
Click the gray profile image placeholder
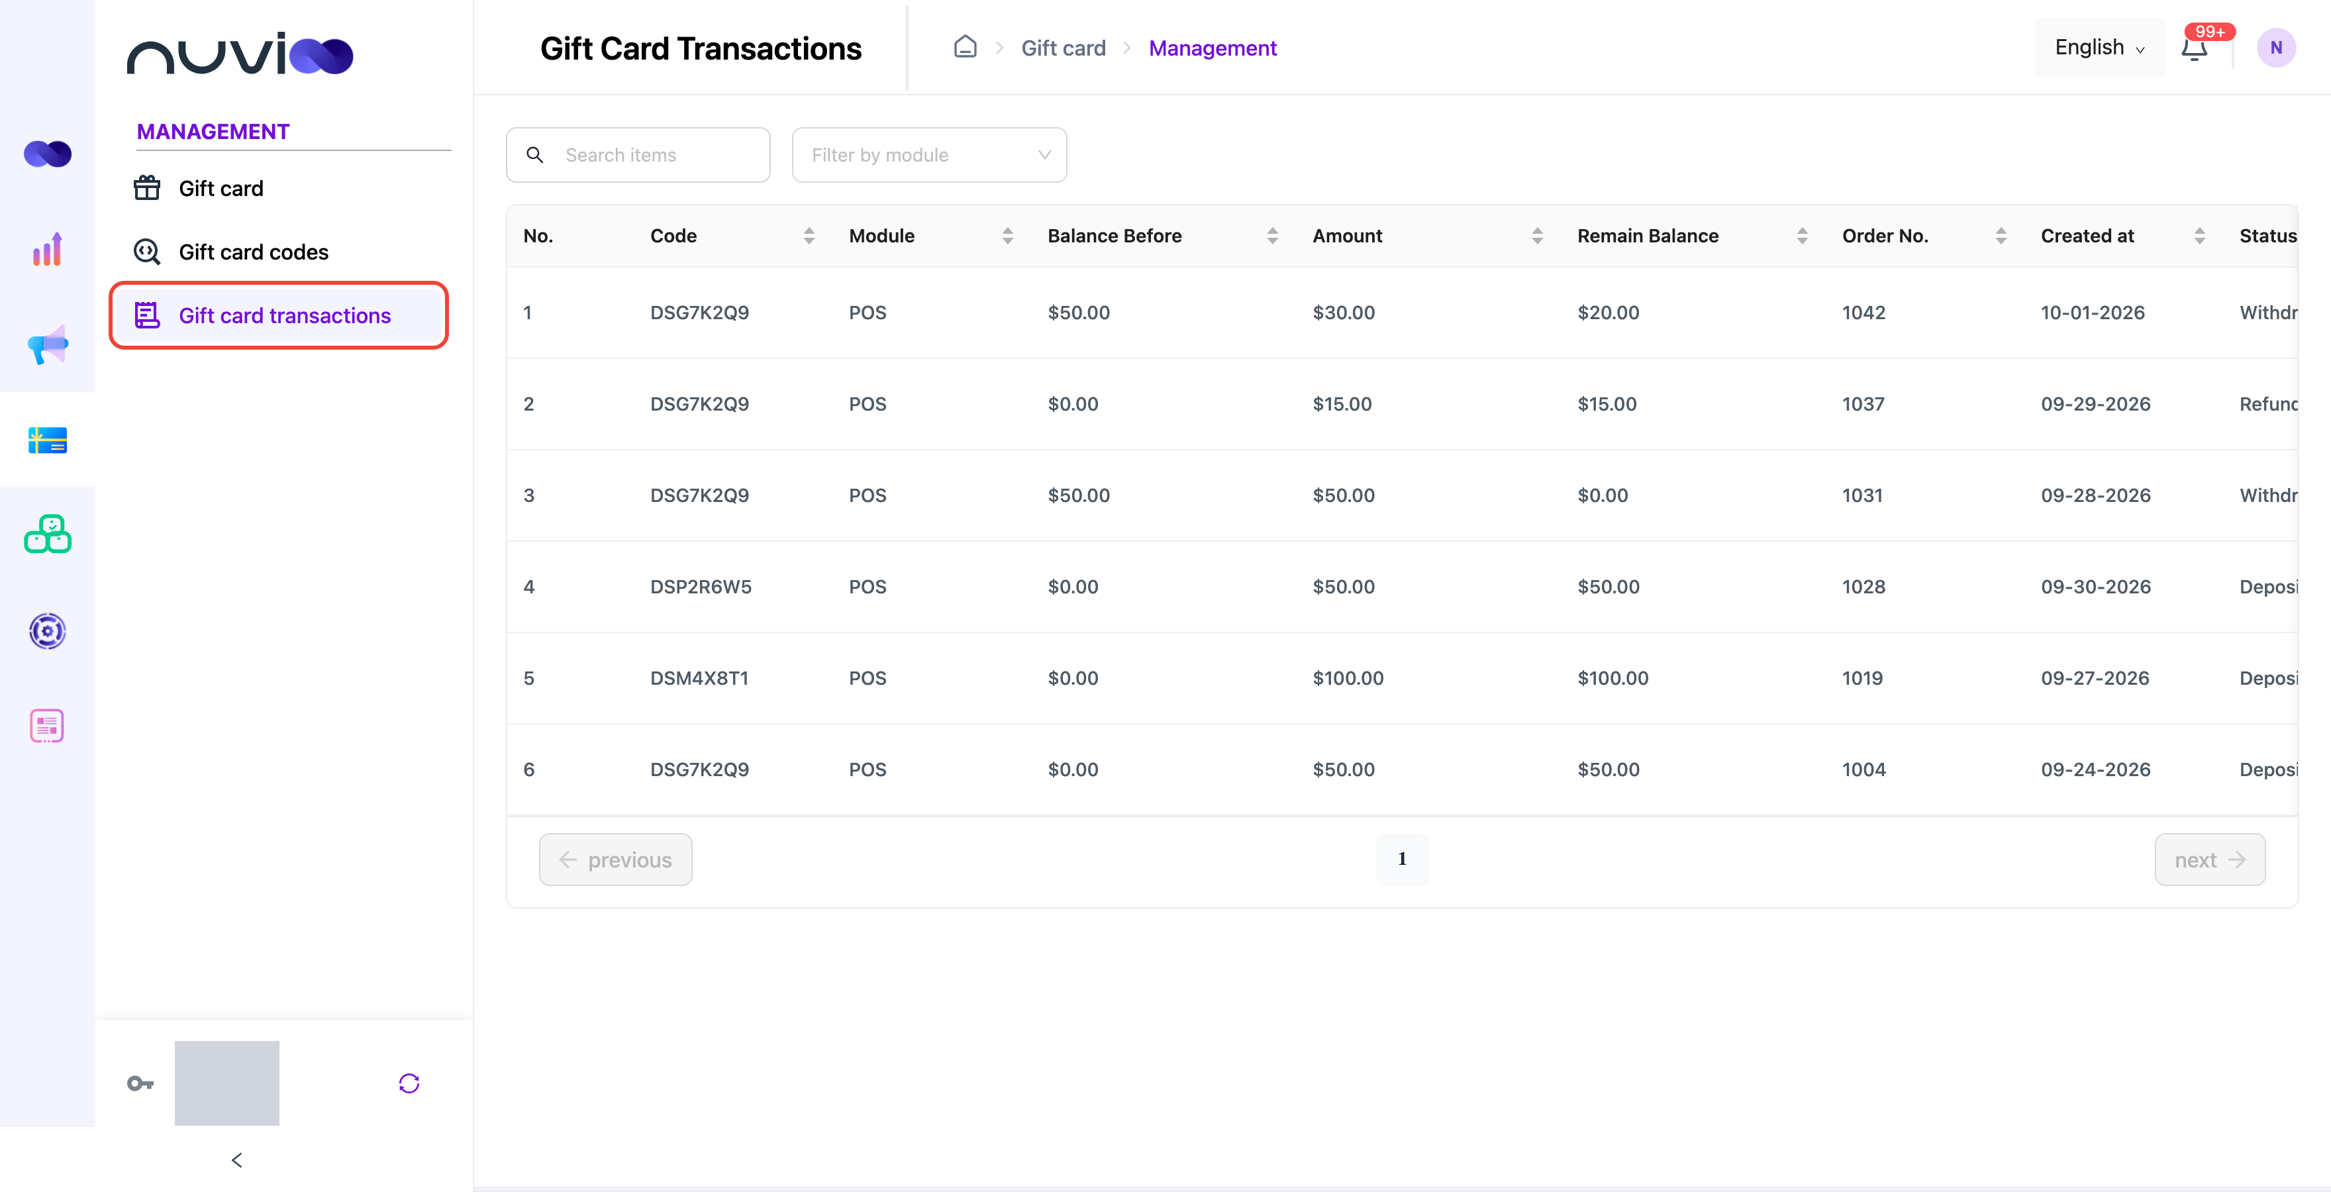tap(227, 1083)
